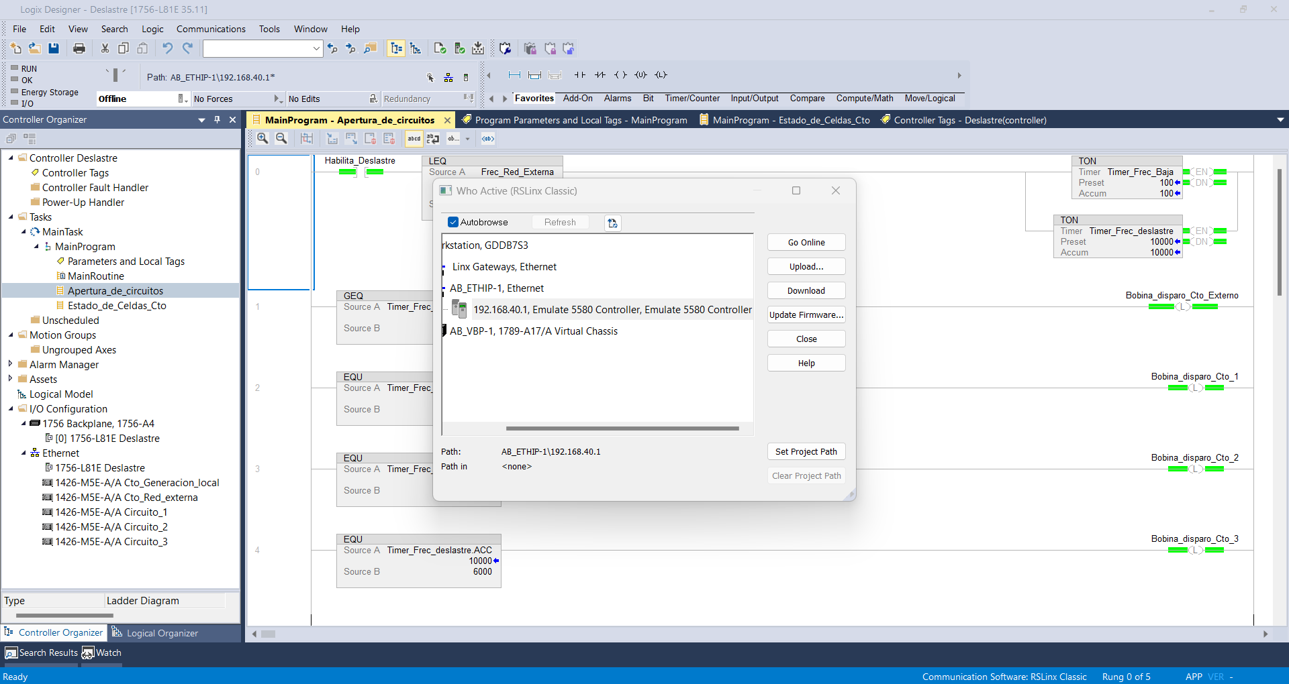Click the Cut scissors icon
The height and width of the screenshot is (684, 1289).
[x=105, y=48]
